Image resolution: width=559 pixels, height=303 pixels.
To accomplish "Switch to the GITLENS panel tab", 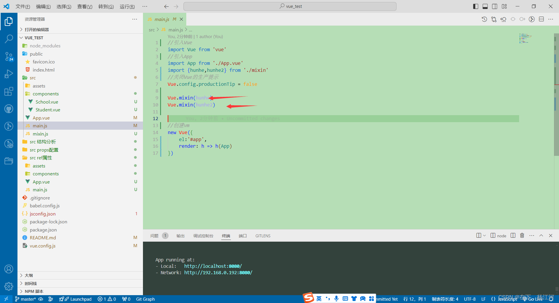I will point(263,236).
